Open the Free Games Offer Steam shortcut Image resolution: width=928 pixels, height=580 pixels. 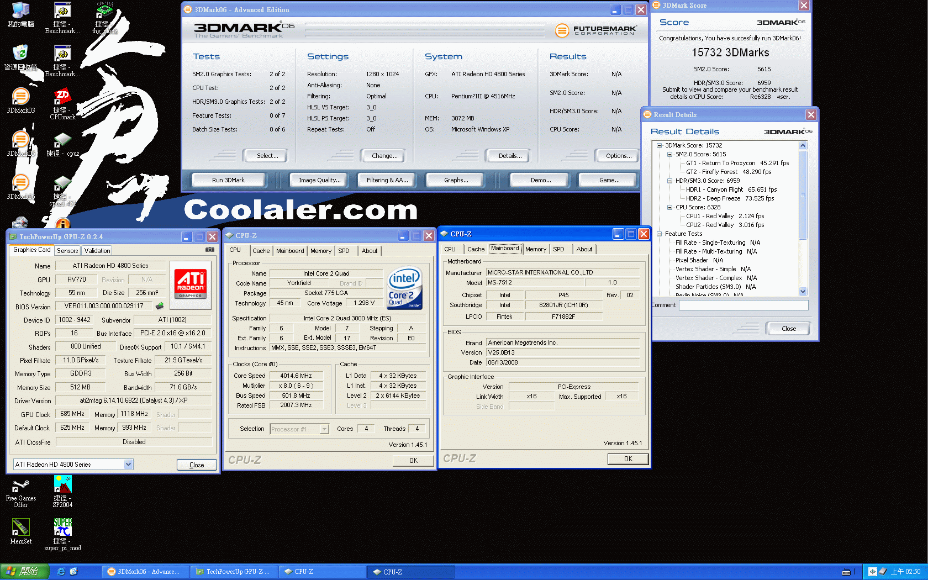coord(20,492)
